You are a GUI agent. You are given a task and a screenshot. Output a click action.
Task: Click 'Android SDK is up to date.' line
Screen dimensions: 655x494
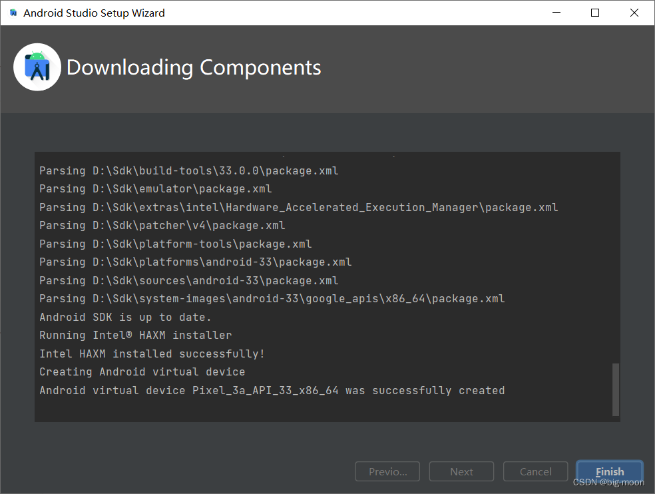click(x=125, y=317)
